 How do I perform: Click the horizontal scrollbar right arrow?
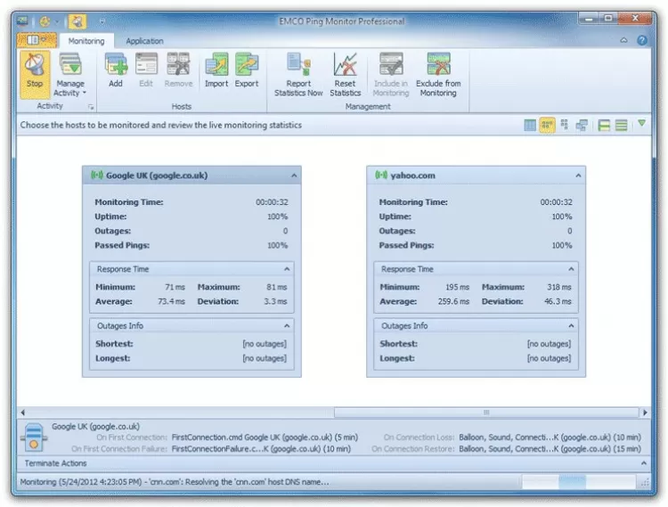coord(645,413)
